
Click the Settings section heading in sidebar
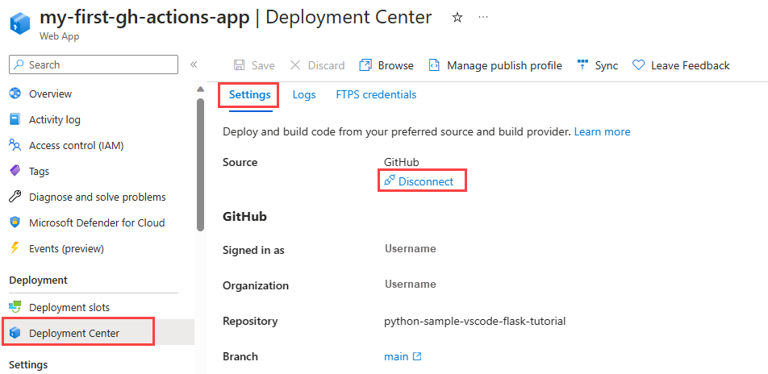[x=28, y=365]
